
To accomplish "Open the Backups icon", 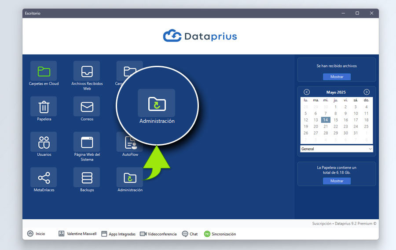I will tap(87, 178).
